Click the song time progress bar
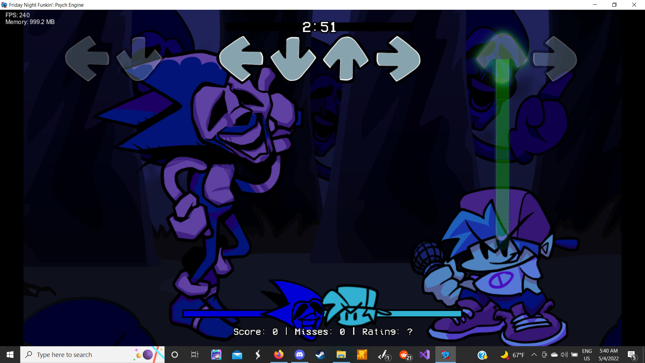The image size is (645, 363). pyautogui.click(x=319, y=27)
